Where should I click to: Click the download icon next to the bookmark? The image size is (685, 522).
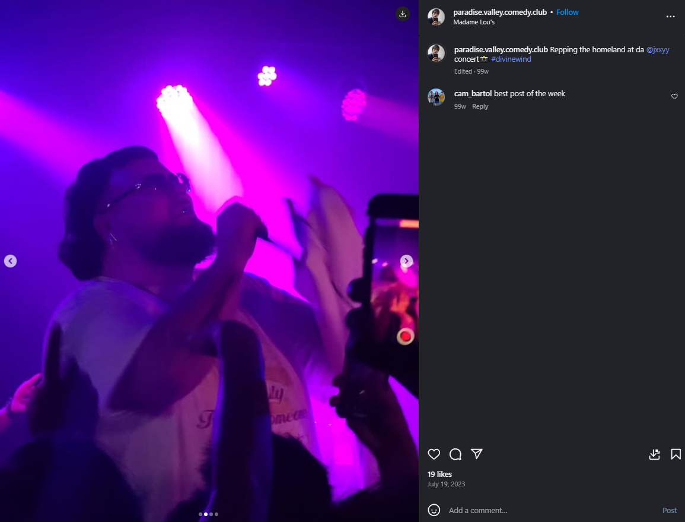pos(654,454)
